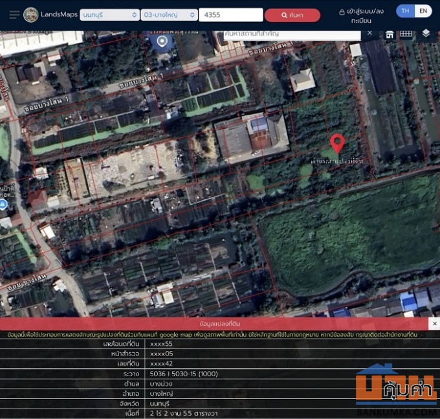
Task: Click the blue place marker at left edge
Action: click(3, 205)
